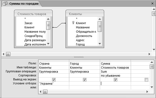
Task: Open the Sum group operation cell
Action: tap(116, 72)
